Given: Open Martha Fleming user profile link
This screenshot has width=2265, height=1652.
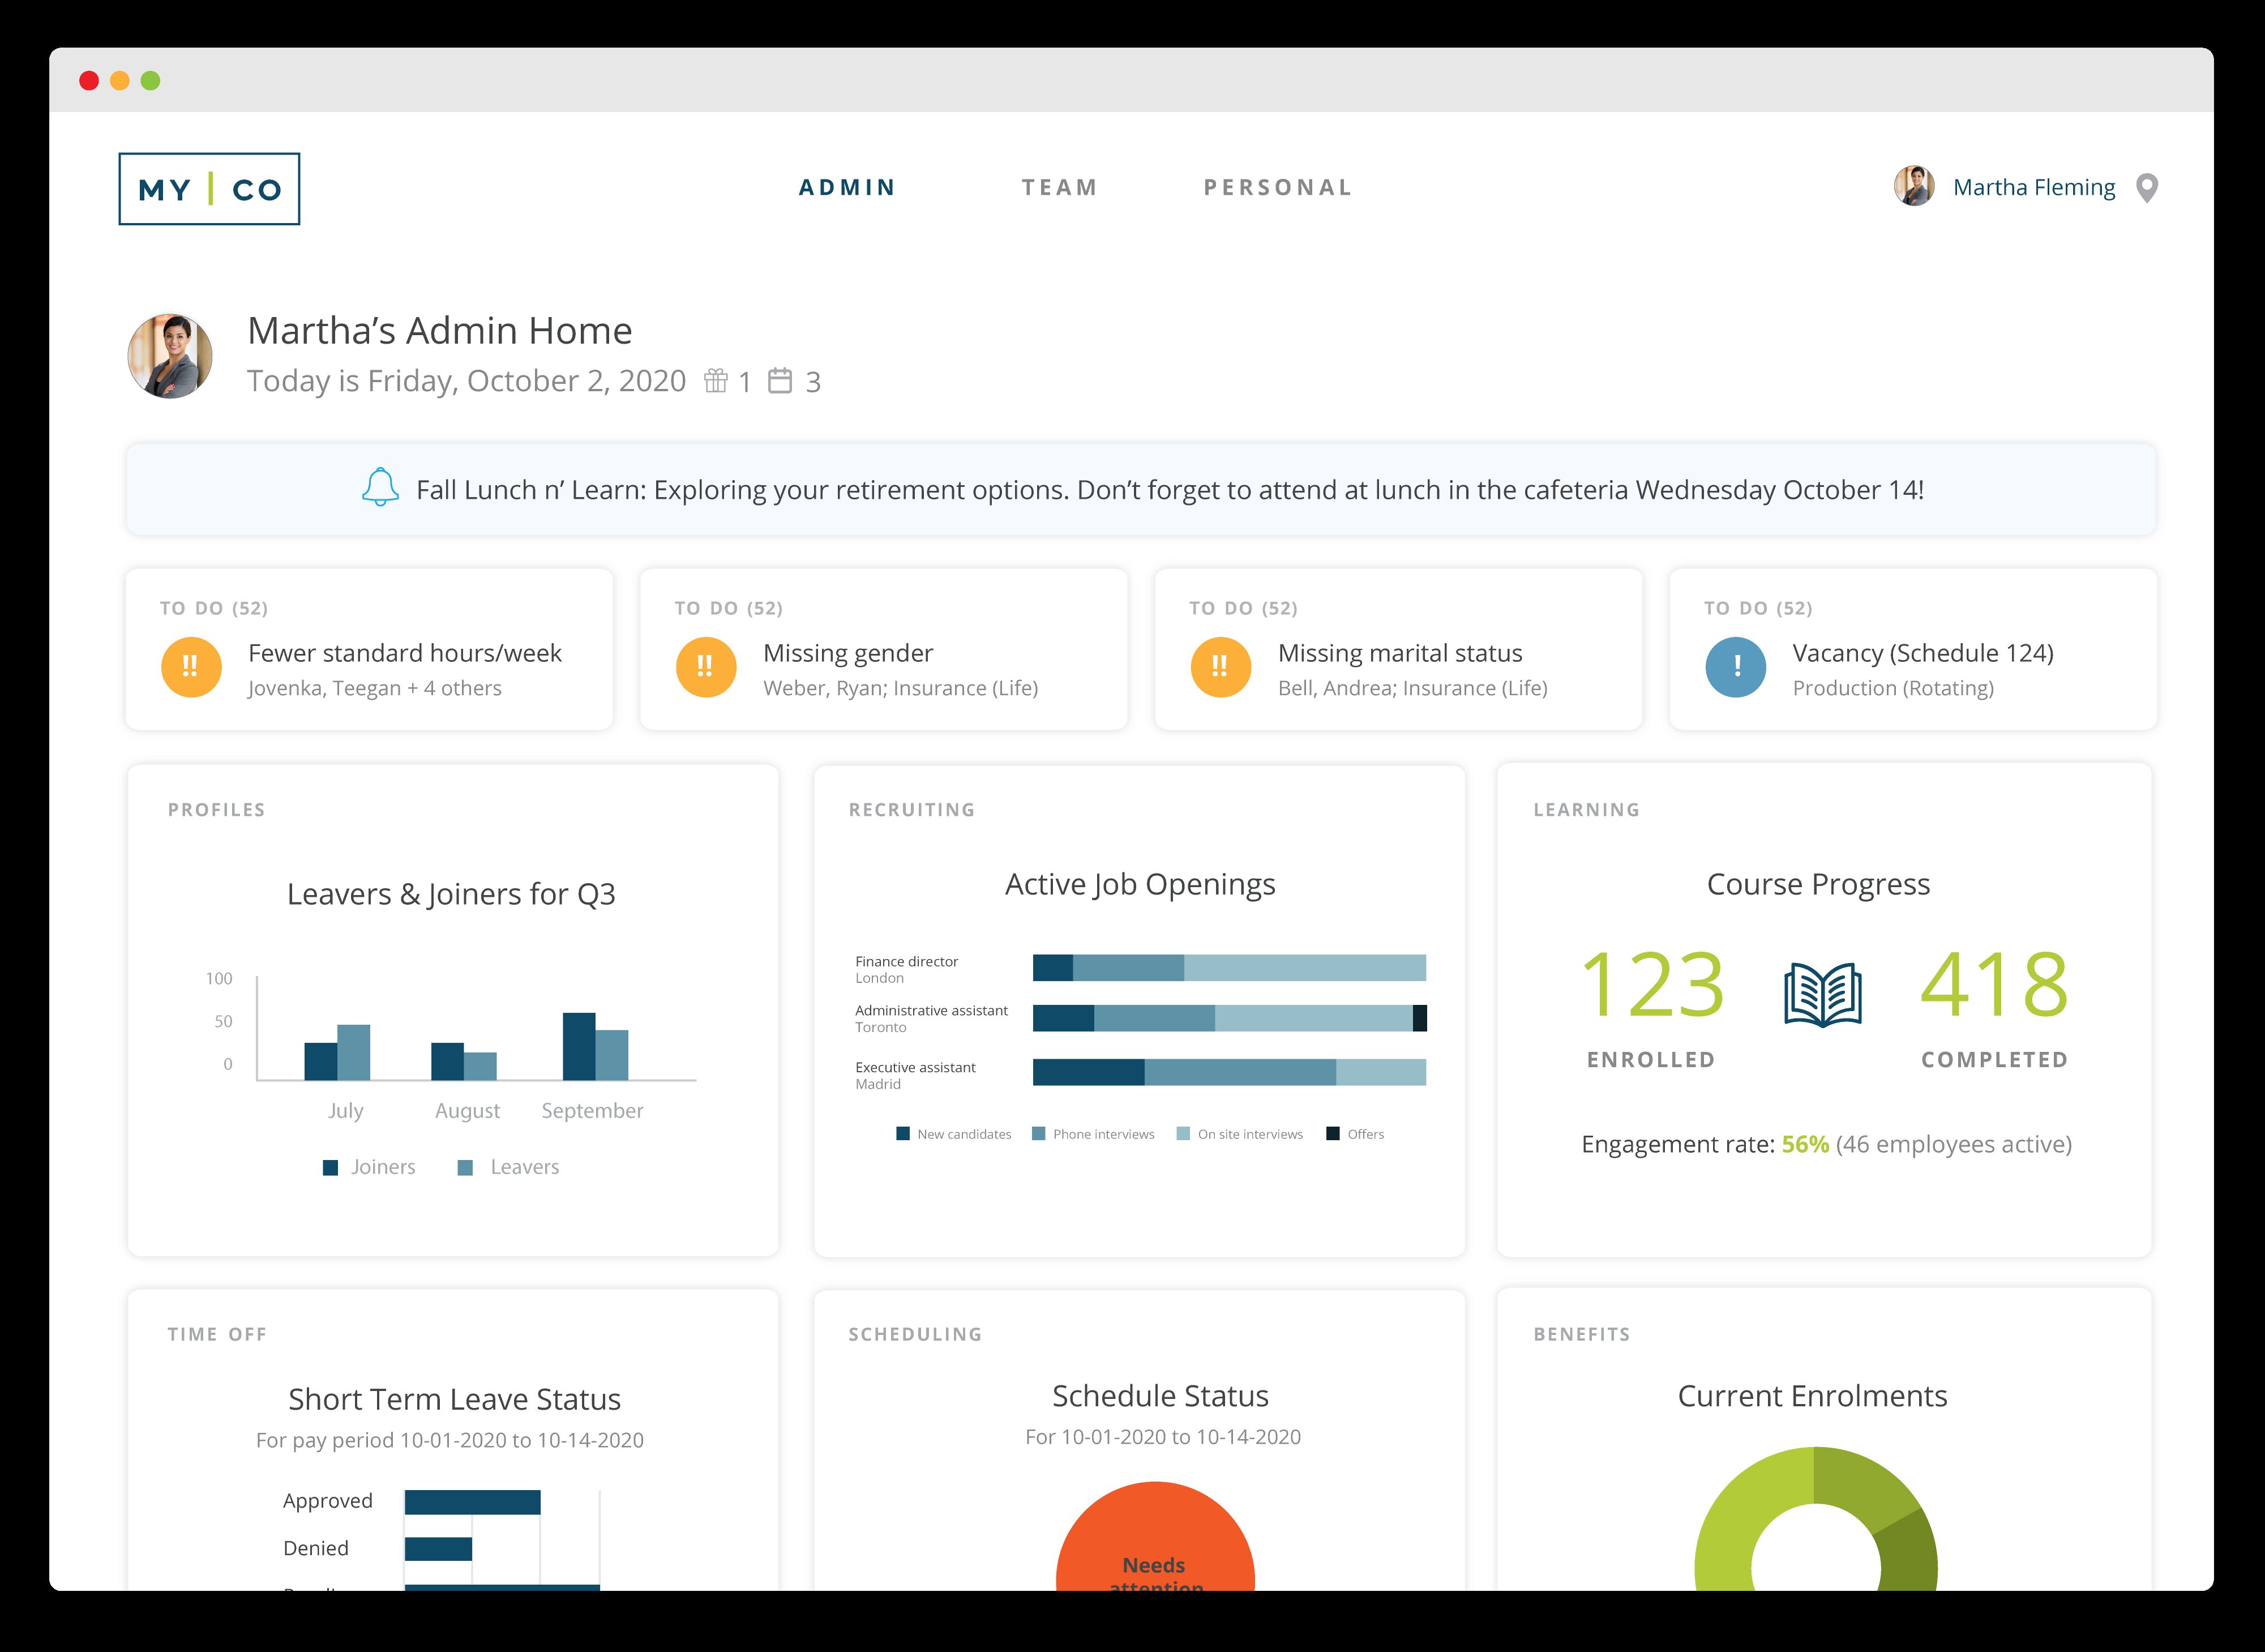Looking at the screenshot, I should 2033,188.
